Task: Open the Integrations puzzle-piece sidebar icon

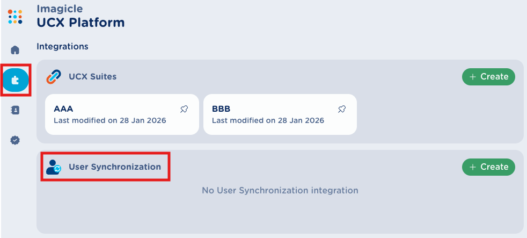Action: (x=16, y=80)
